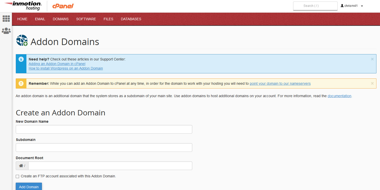Open the DATABASES menu
Image resolution: width=380 pixels, height=190 pixels.
coord(131,19)
